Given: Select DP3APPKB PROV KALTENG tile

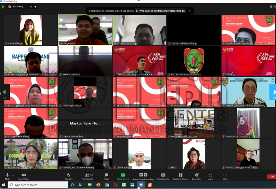Looking at the screenshot, I should [194, 123].
